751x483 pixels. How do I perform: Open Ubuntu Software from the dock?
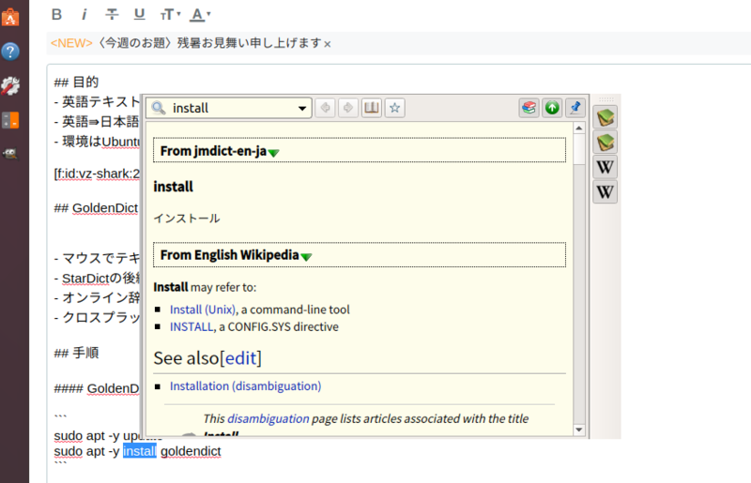[10, 17]
